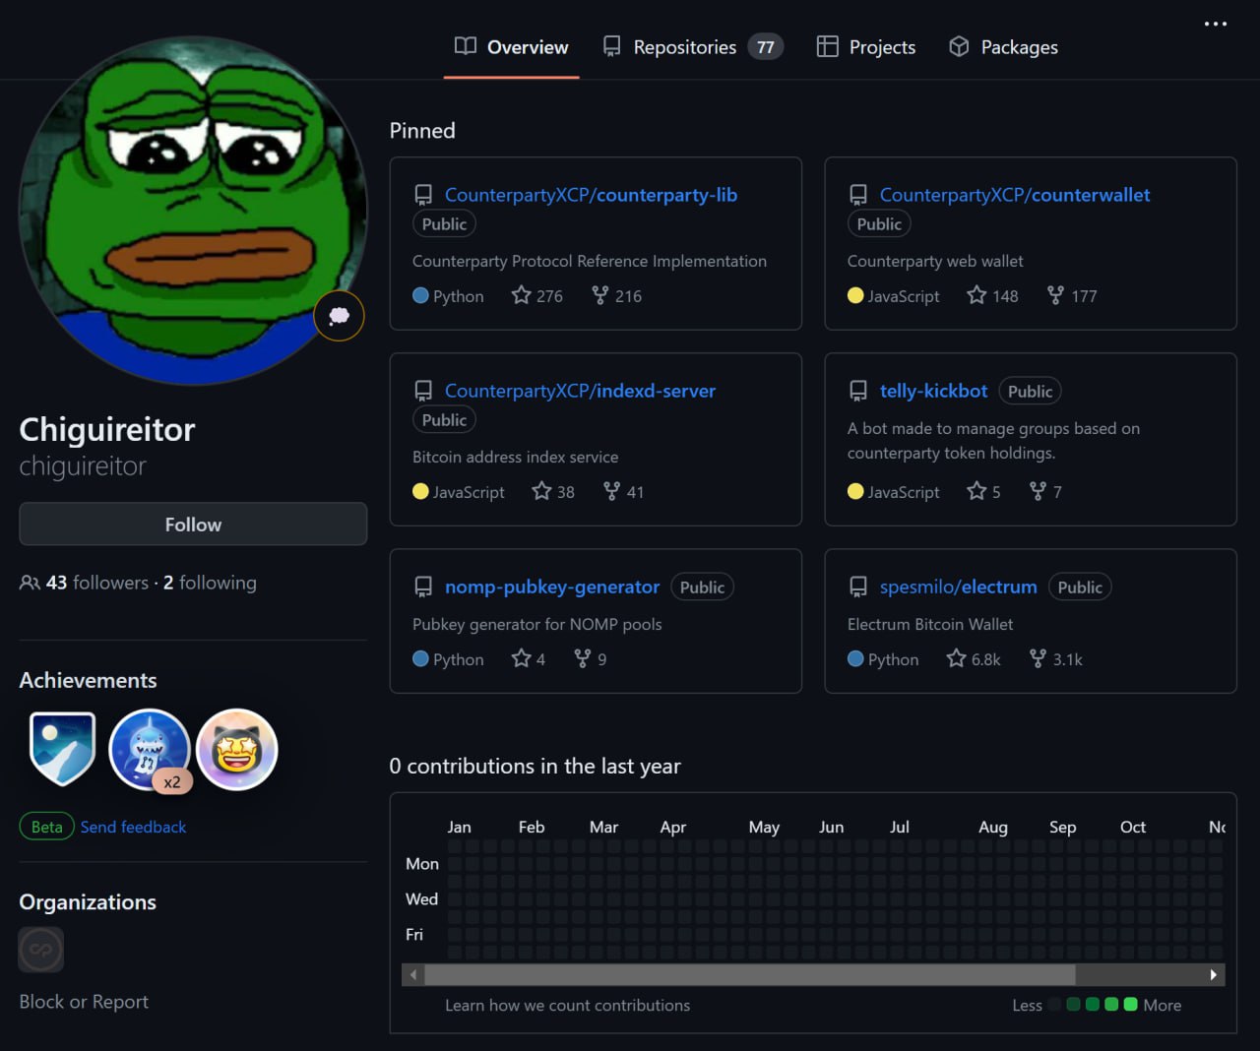Open the nomp-pubkey-generator repository link
This screenshot has width=1260, height=1051.
pyautogui.click(x=552, y=587)
